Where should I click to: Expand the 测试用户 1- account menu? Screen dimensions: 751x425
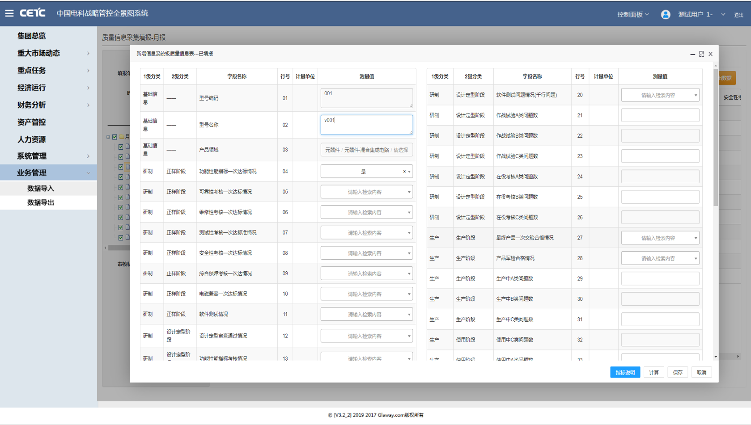click(x=701, y=14)
